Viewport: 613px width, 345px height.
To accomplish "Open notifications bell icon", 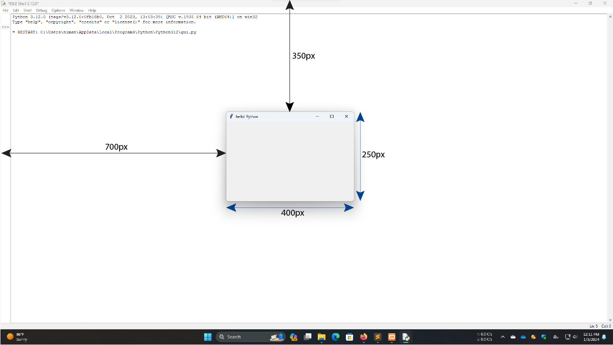I will 604,337.
